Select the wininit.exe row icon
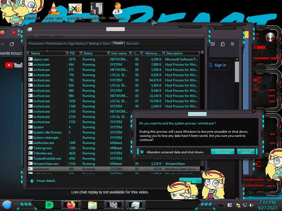The height and width of the screenshot is (211, 282). 30,169
